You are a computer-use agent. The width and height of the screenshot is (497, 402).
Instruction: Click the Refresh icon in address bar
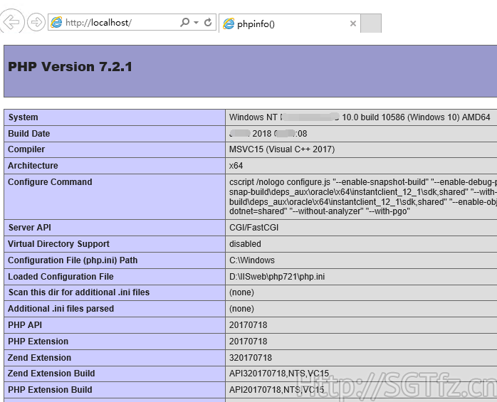click(208, 22)
